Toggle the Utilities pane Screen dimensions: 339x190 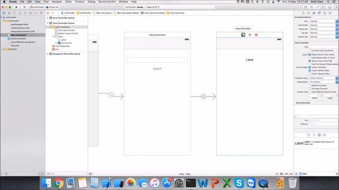pyautogui.click(x=335, y=7)
